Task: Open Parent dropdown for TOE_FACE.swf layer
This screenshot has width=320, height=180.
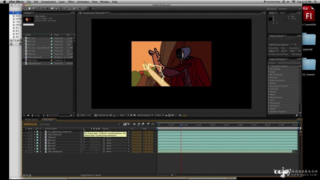Action: point(118,134)
